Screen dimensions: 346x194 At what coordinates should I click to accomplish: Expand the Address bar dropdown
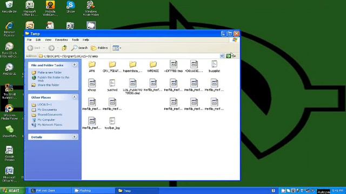pyautogui.click(x=222, y=56)
